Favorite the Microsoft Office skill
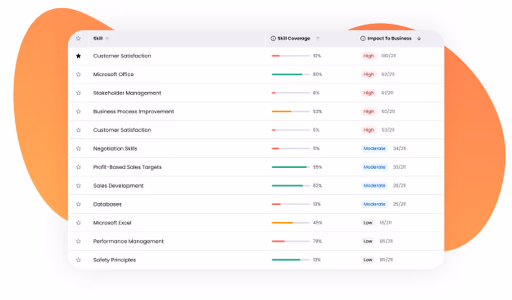The width and height of the screenshot is (512, 300). click(x=78, y=74)
